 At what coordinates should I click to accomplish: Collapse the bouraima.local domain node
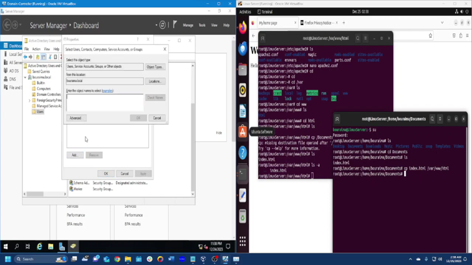(x=25, y=78)
